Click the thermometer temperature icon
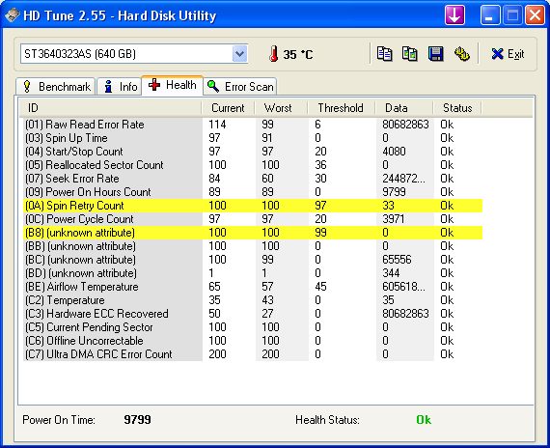The image size is (550, 448). pyautogui.click(x=274, y=54)
